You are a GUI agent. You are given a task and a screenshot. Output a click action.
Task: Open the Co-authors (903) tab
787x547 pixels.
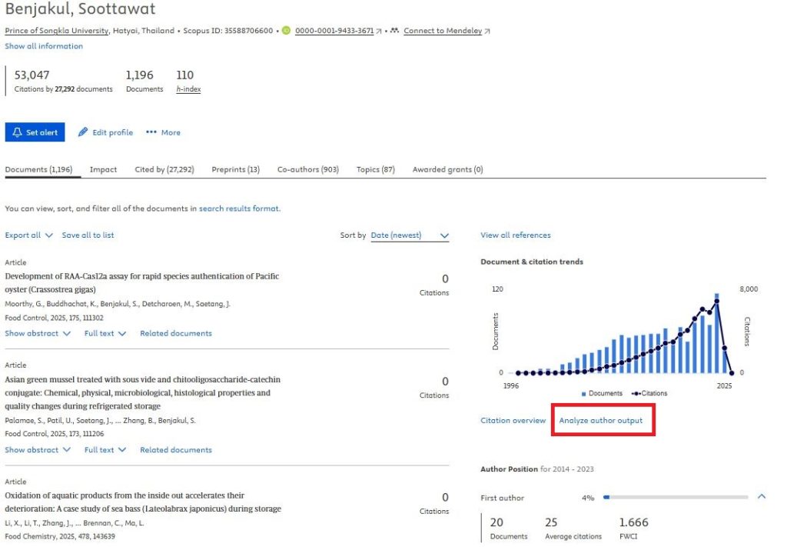pyautogui.click(x=307, y=169)
